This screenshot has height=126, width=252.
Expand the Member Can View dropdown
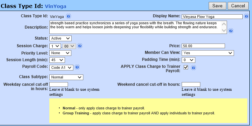pos(208,53)
